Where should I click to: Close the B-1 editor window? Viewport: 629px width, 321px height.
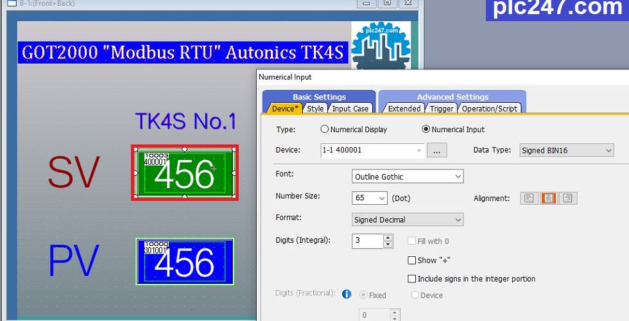coord(408,3)
